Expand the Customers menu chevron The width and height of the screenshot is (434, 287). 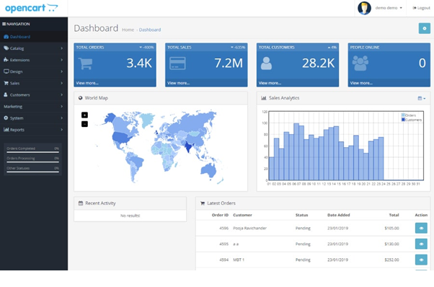pyautogui.click(x=61, y=94)
